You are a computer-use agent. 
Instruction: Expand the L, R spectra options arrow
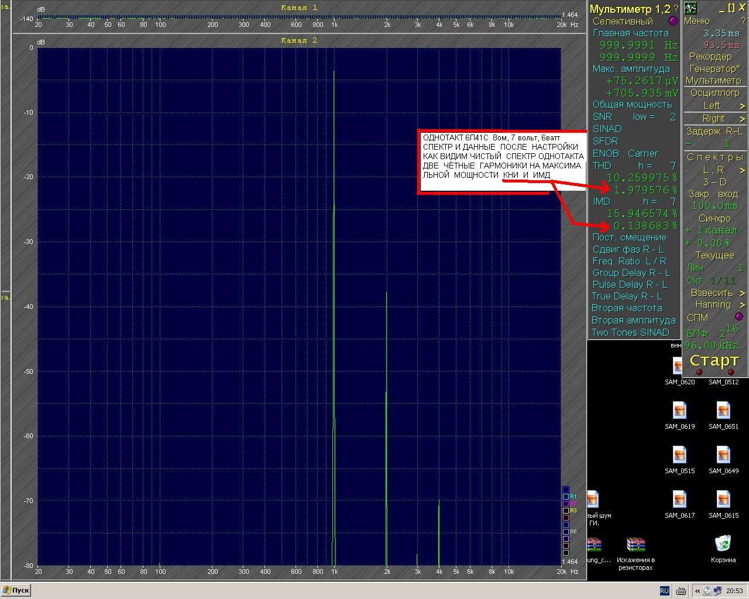(x=742, y=170)
